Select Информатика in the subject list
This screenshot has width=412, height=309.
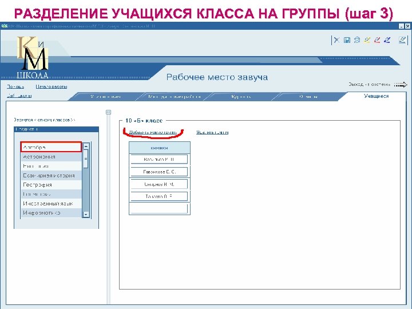point(51,213)
